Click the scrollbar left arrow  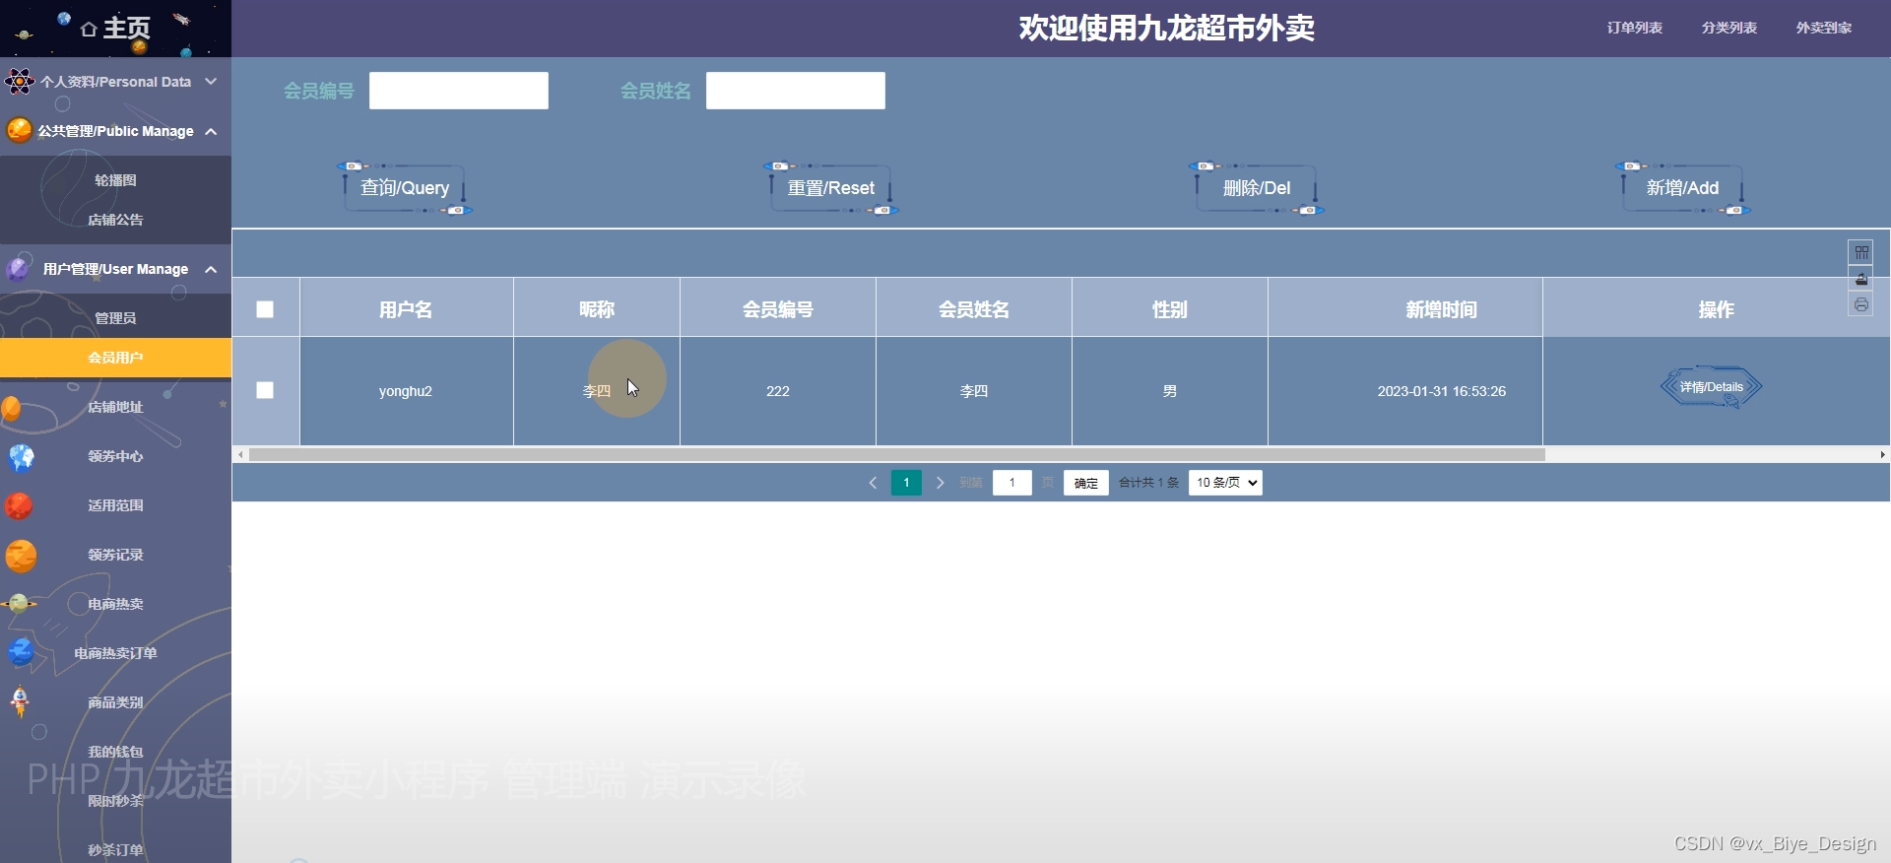click(240, 455)
